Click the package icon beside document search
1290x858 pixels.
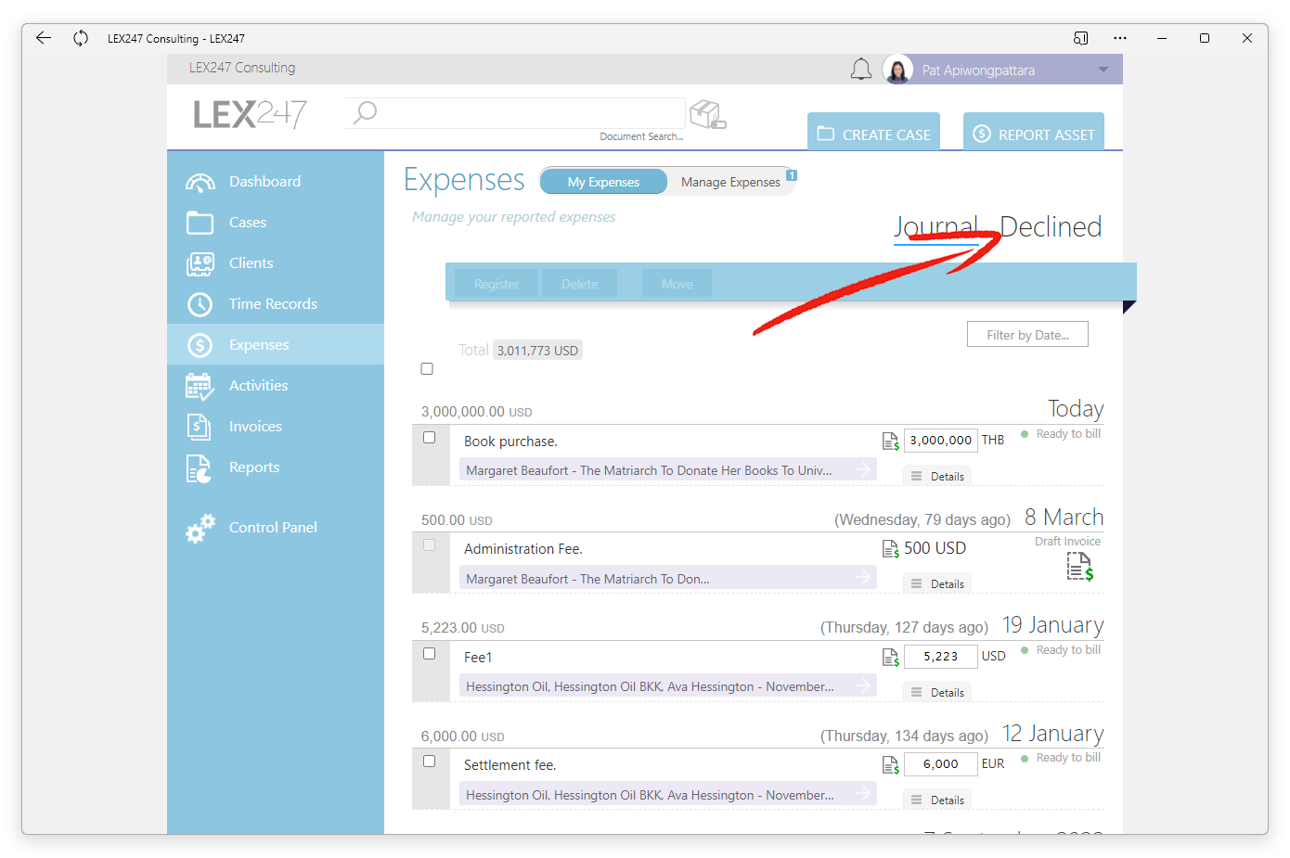[707, 115]
